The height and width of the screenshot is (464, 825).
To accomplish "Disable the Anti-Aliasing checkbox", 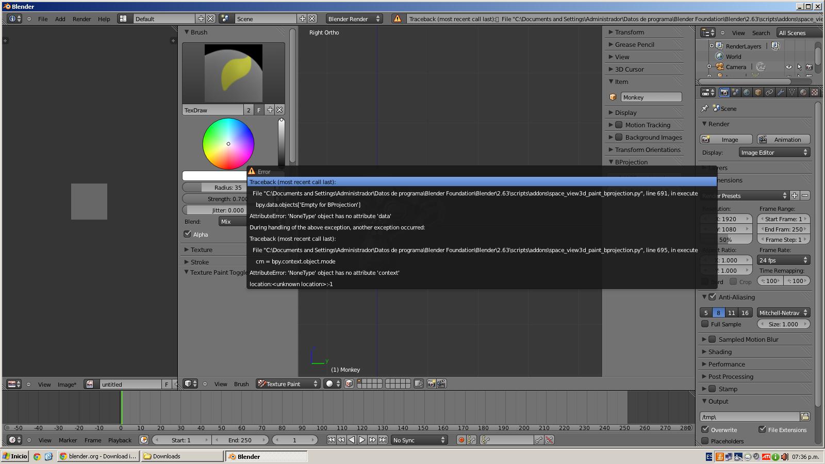I will tap(712, 297).
